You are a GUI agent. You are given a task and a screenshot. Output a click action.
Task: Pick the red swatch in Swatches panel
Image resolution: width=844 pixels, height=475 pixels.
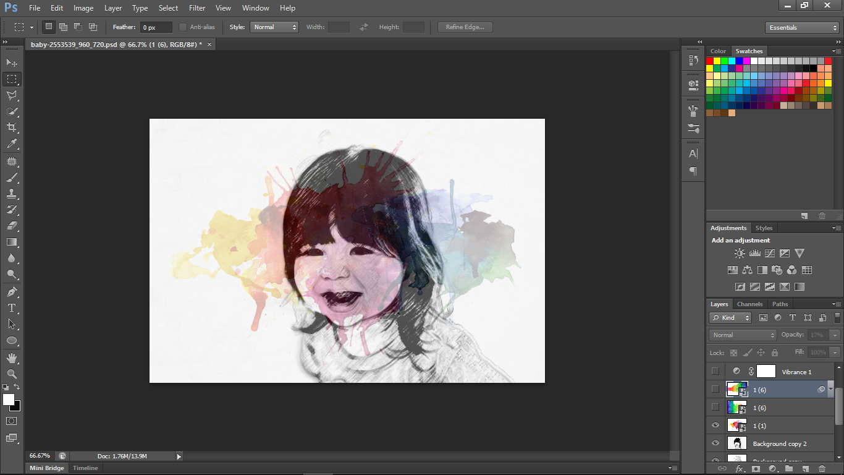tap(710, 61)
